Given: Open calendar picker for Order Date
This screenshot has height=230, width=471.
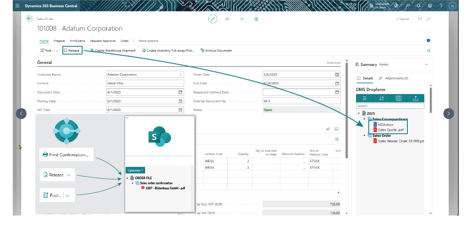Looking at the screenshot, I should click(x=337, y=75).
